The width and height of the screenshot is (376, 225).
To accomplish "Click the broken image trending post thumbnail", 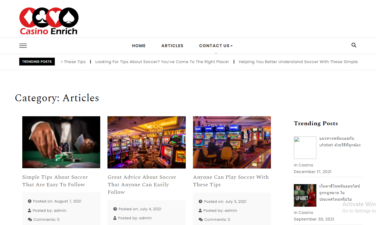I will point(305,147).
